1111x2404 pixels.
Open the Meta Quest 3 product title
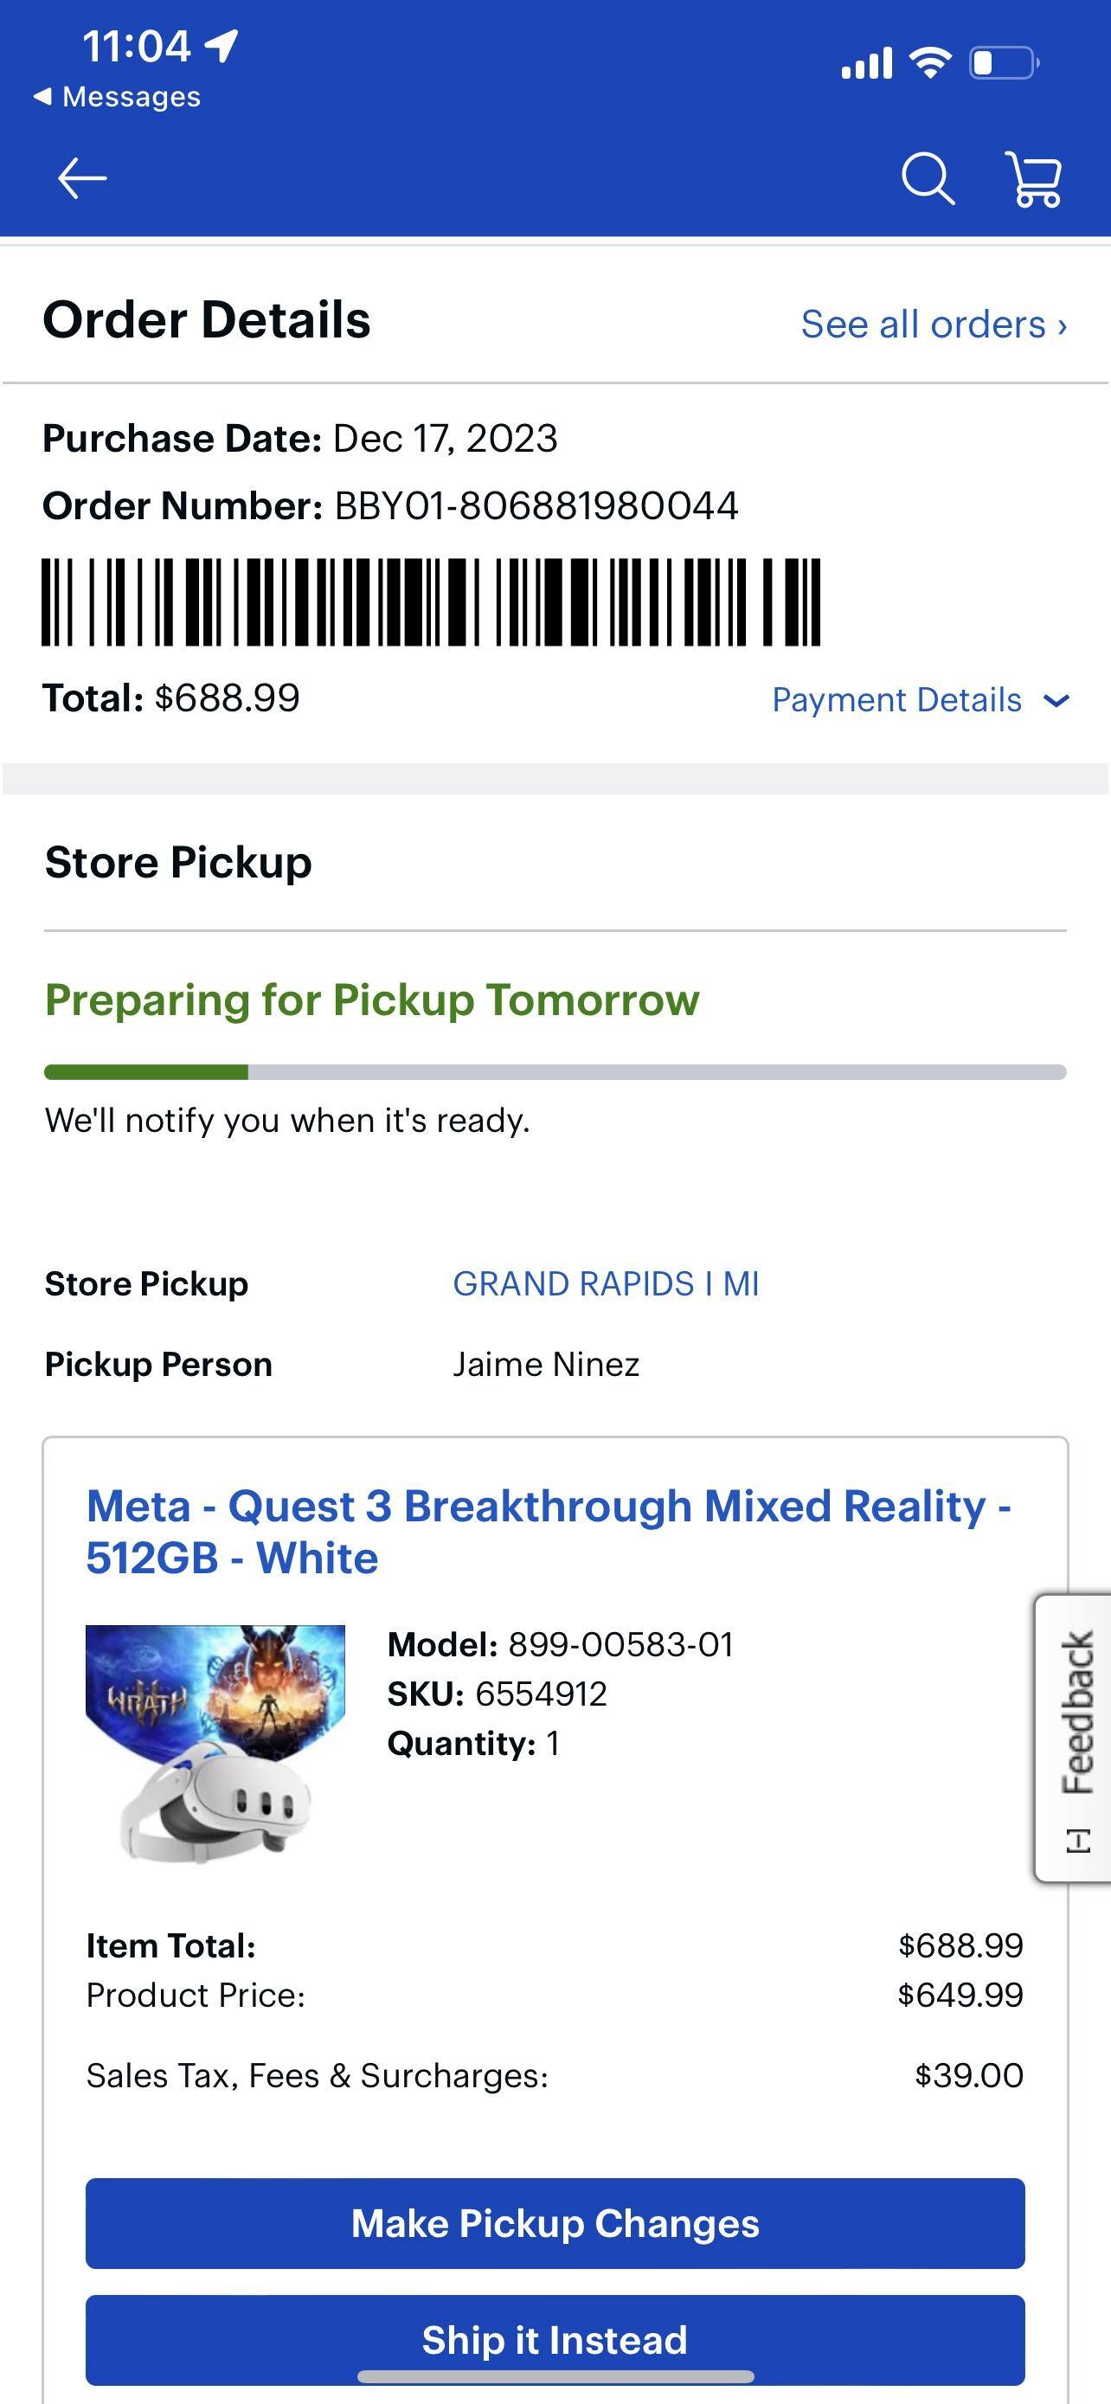549,1532
